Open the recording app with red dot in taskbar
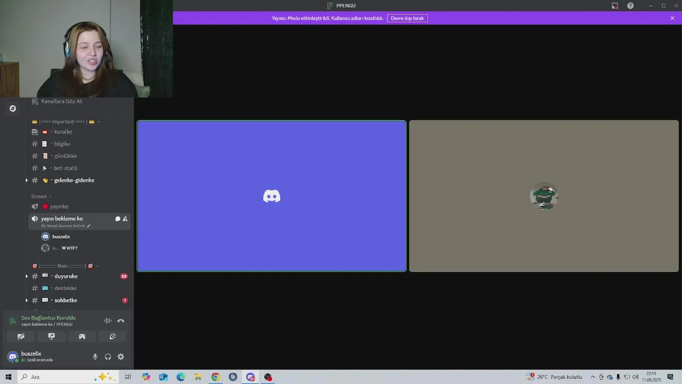Screen dimensions: 682x384 (268, 377)
